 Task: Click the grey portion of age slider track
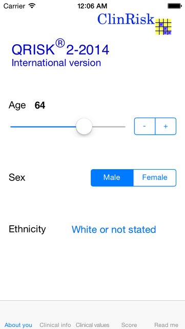pyautogui.click(x=109, y=127)
